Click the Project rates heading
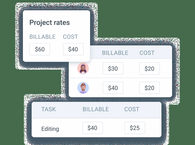 pos(49,23)
